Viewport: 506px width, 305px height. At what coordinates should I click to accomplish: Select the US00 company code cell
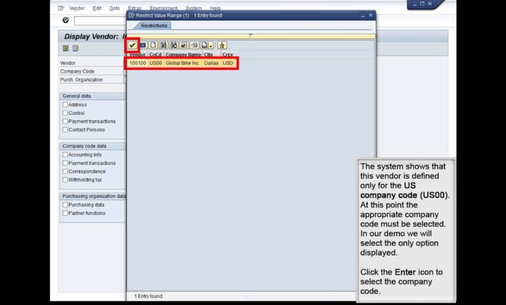tap(156, 63)
